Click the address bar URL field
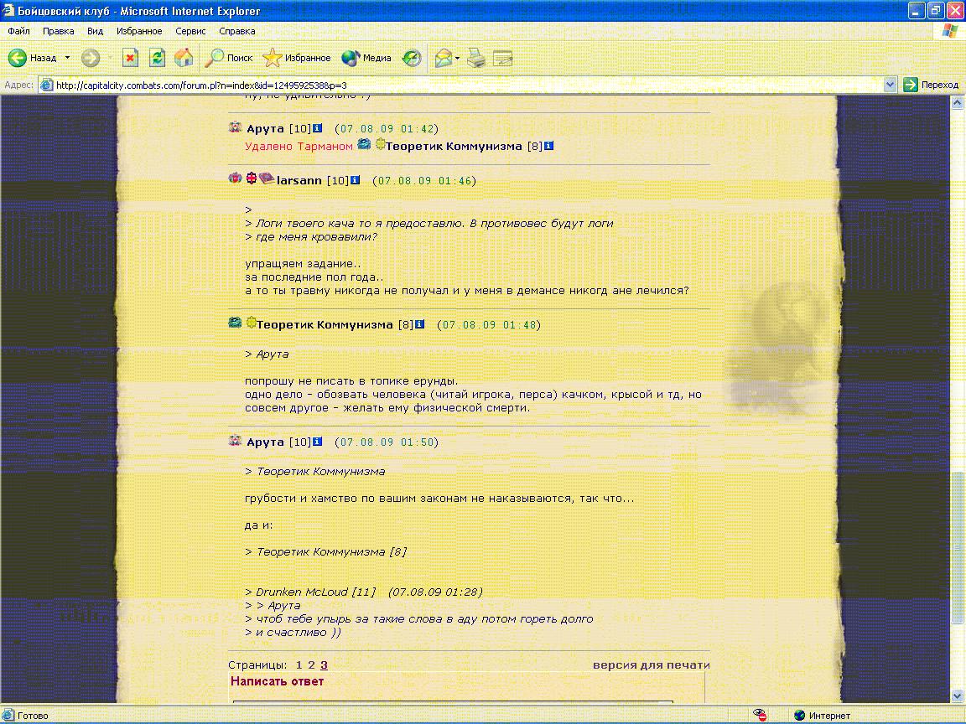 pos(461,85)
